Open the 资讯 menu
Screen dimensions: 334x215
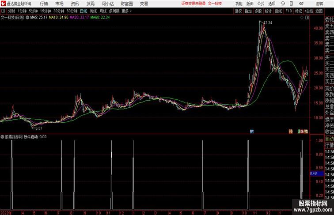75,4
